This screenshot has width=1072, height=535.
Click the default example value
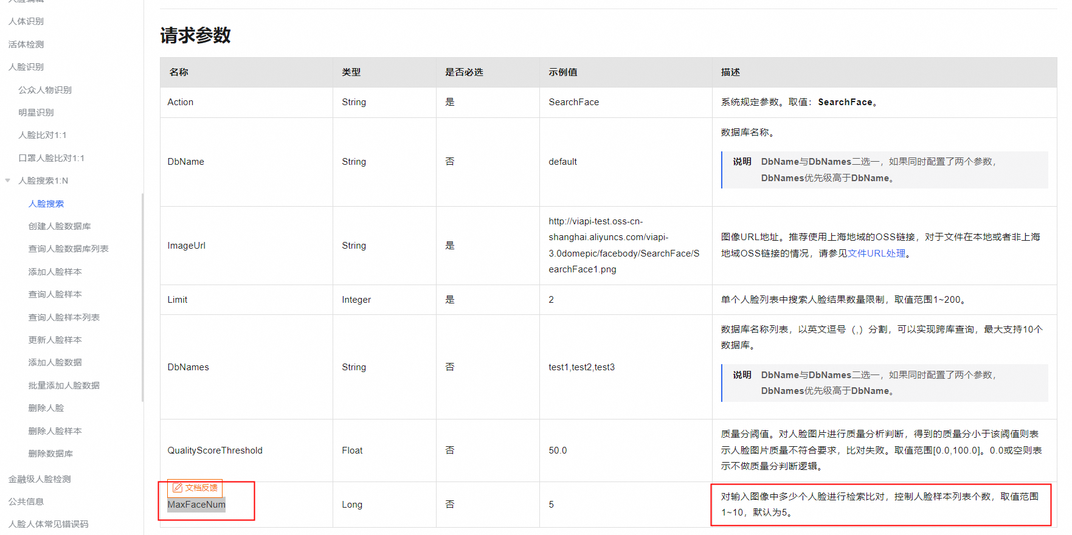tap(563, 162)
